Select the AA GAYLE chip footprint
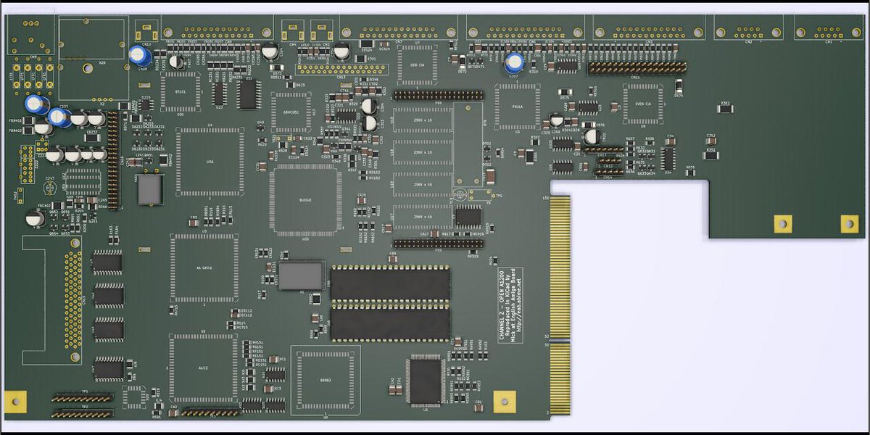Viewport: 870px width, 435px height. [204, 268]
